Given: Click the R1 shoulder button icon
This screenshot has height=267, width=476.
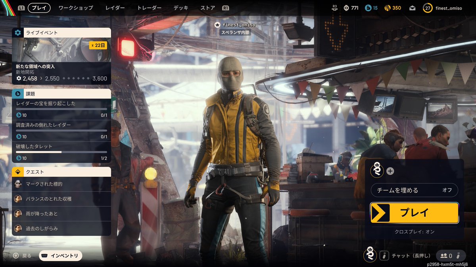Looking at the screenshot, I should coord(225,8).
